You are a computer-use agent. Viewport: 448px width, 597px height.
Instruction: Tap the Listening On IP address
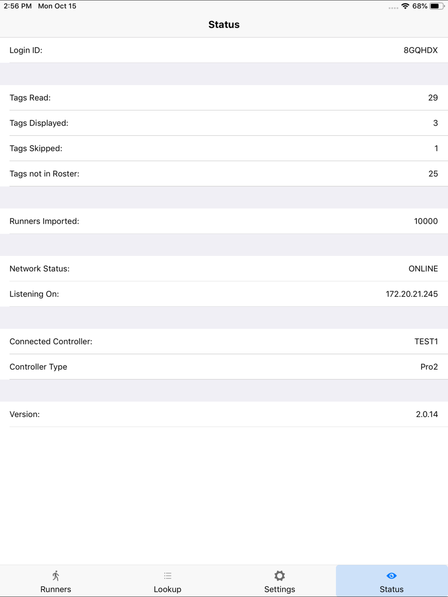click(x=412, y=294)
